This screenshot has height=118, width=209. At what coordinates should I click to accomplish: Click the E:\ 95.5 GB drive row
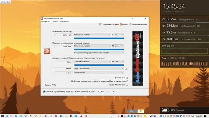tap(185, 32)
